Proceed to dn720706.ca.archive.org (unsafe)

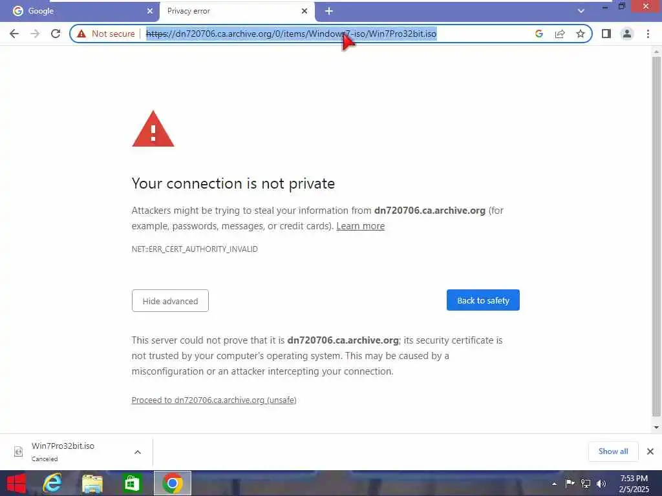pos(214,400)
